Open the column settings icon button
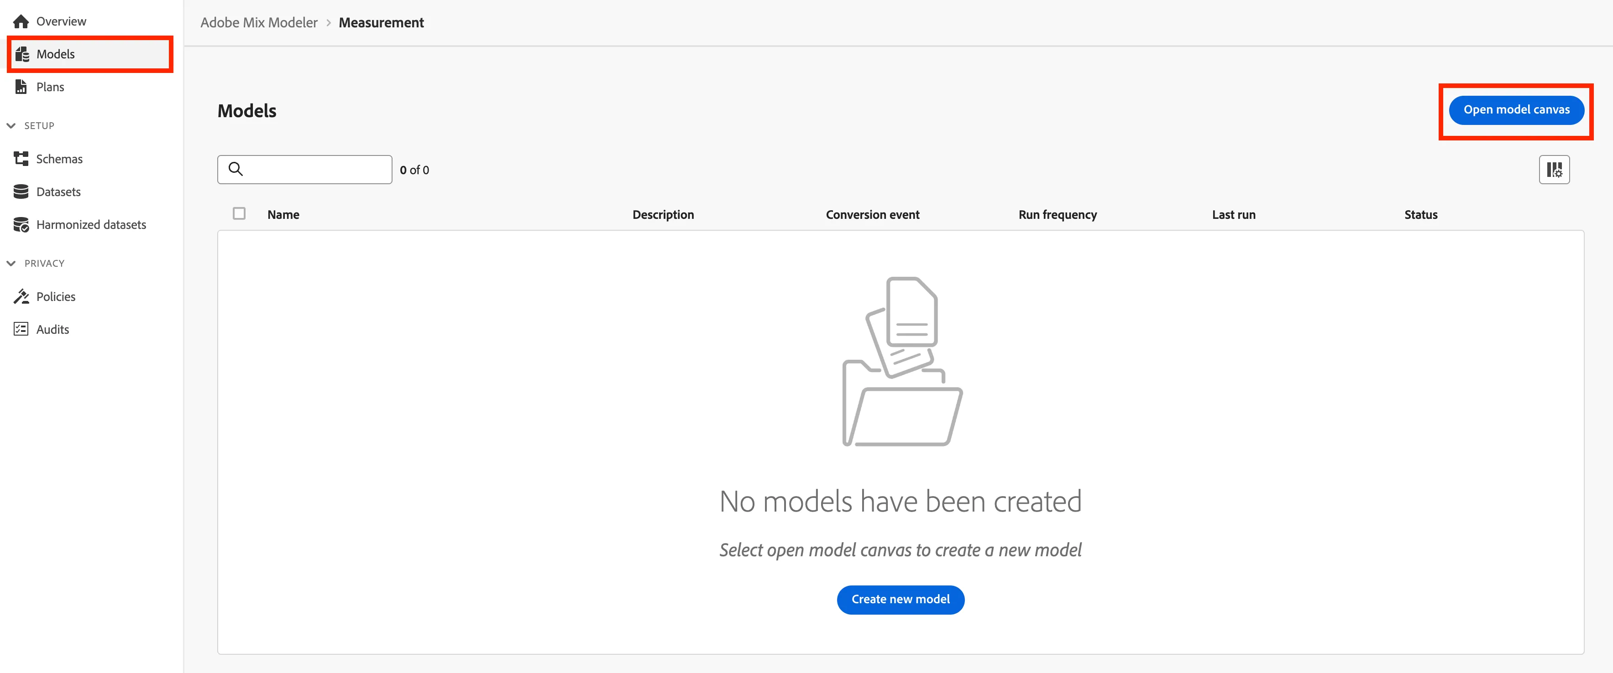This screenshot has width=1613, height=673. click(1554, 170)
